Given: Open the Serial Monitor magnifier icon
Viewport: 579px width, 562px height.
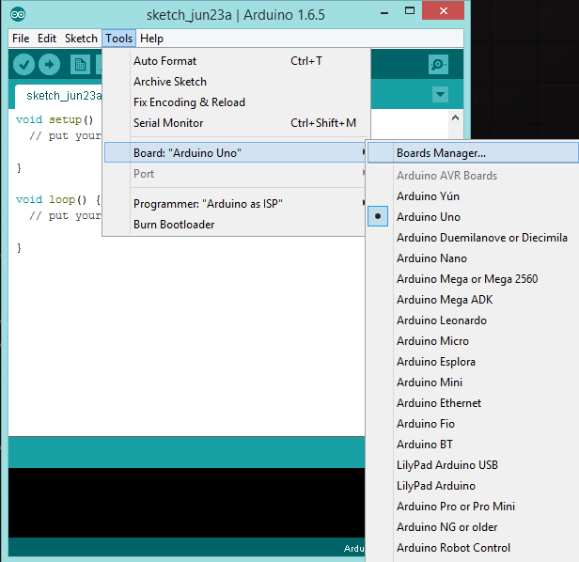Looking at the screenshot, I should [438, 65].
